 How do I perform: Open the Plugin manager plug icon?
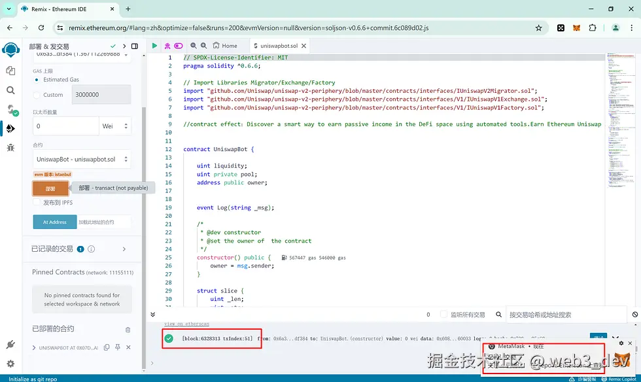click(10, 344)
